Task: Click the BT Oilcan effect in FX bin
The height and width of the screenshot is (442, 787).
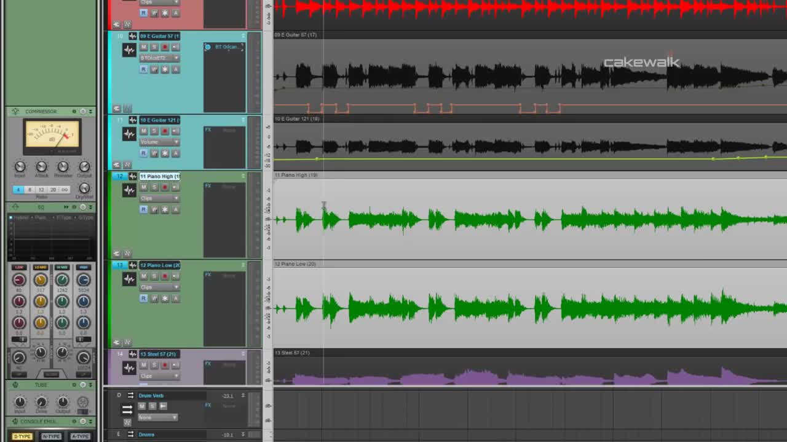Action: [226, 47]
